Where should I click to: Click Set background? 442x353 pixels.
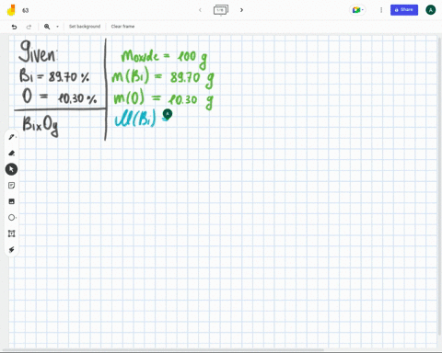click(85, 27)
